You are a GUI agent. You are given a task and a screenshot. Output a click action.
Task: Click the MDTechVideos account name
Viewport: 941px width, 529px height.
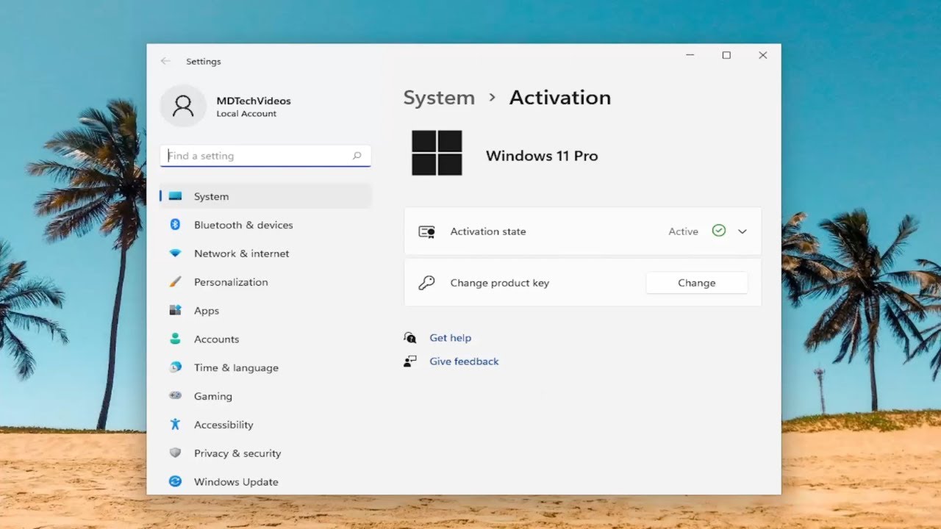click(254, 101)
